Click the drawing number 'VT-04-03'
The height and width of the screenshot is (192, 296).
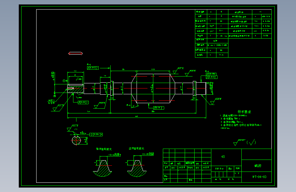click(x=259, y=177)
